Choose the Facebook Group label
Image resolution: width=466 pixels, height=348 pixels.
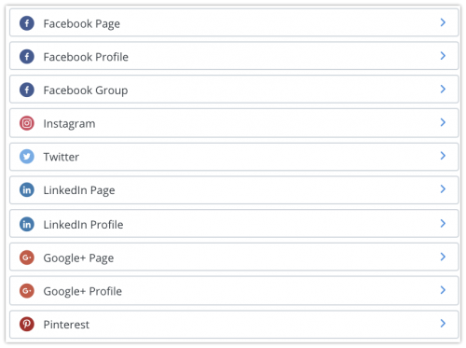(x=86, y=90)
